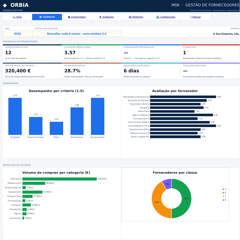This screenshot has width=240, height=240.
Task: Click the home icon beside Início
Action: [14, 17]
